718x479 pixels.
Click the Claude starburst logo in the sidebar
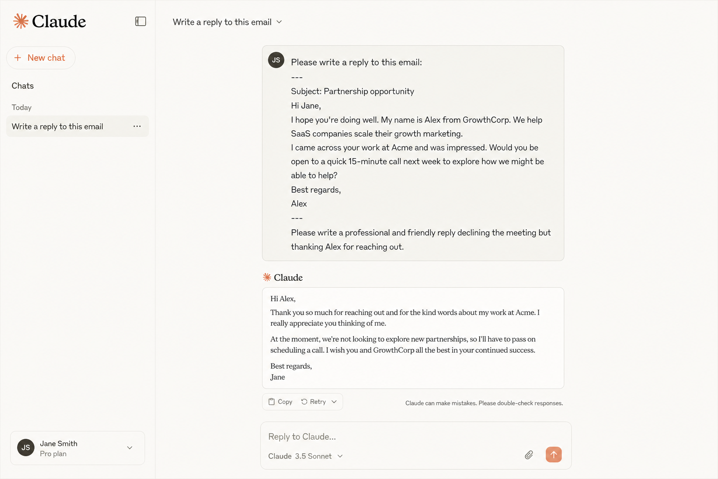coord(21,21)
